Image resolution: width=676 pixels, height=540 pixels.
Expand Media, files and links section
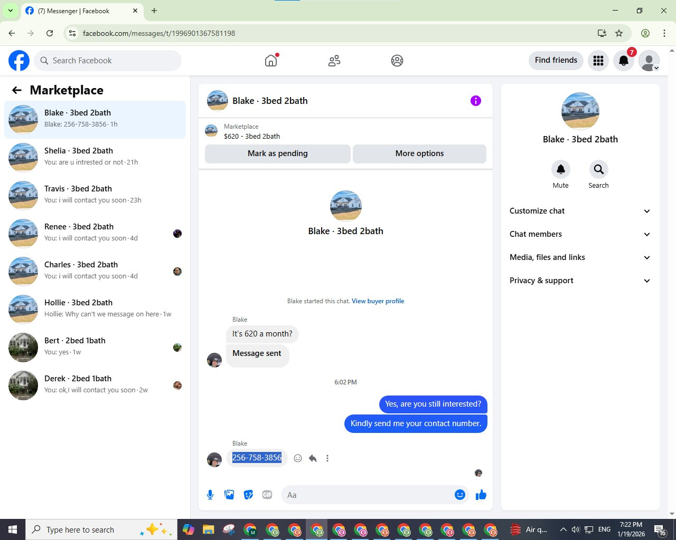tap(580, 257)
